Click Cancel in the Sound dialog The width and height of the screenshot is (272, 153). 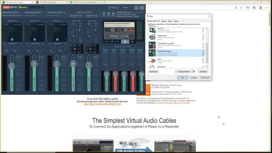tap(194, 77)
